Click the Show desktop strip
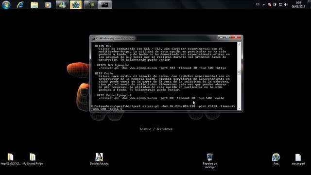 310,4
